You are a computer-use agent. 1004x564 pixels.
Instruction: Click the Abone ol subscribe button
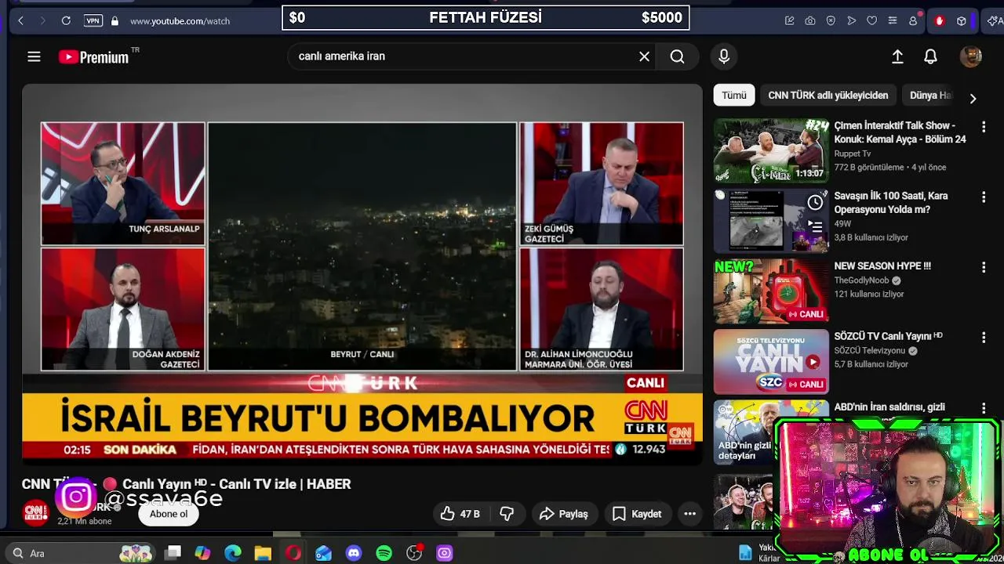(x=169, y=514)
